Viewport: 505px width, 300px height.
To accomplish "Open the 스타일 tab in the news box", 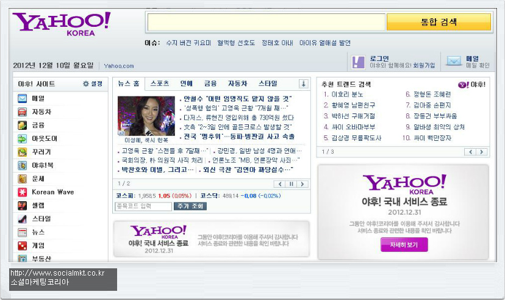I will click(x=268, y=84).
